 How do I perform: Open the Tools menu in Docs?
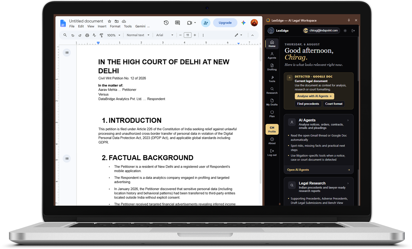tap(128, 26)
